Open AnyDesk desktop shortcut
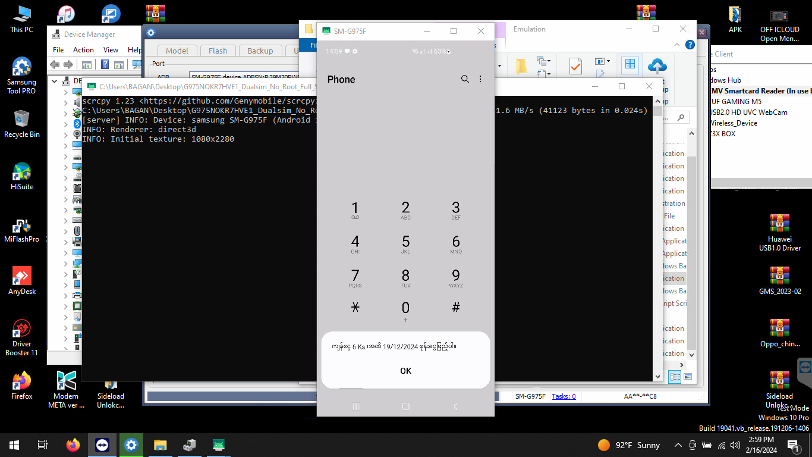This screenshot has width=812, height=457. 22,281
